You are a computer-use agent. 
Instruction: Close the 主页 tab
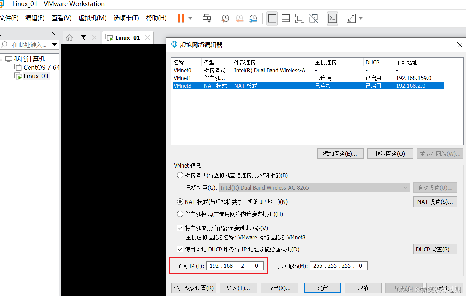[94, 38]
